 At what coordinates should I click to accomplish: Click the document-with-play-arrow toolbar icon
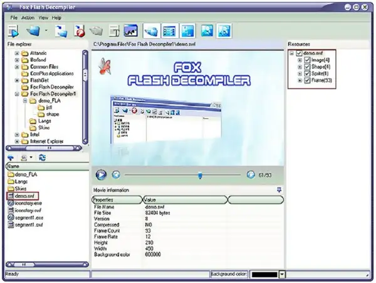click(13, 31)
